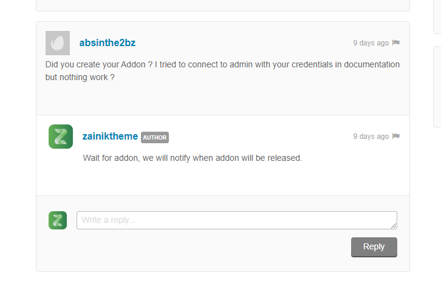Click the partially visible sidebar panel at top right
The width and height of the screenshot is (441, 281).
point(437,17)
